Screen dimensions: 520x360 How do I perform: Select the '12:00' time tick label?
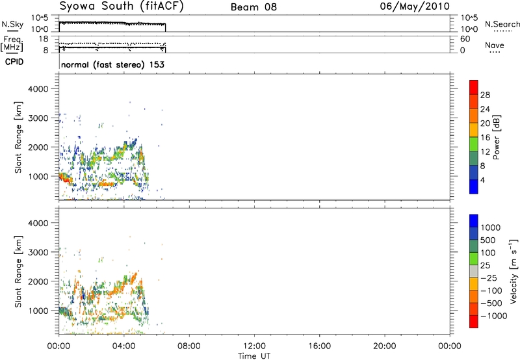point(254,346)
